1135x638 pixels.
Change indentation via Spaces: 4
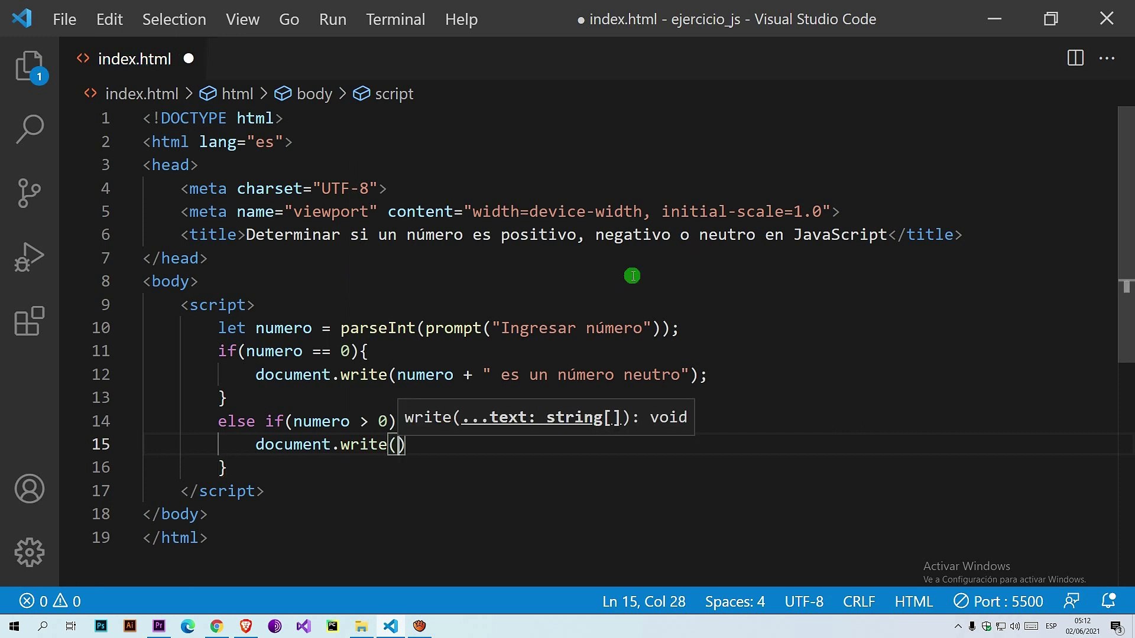tap(735, 601)
